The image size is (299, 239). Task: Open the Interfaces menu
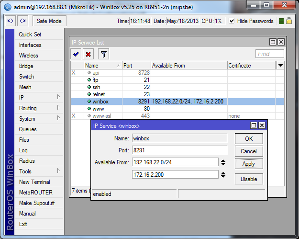[x=39, y=45]
